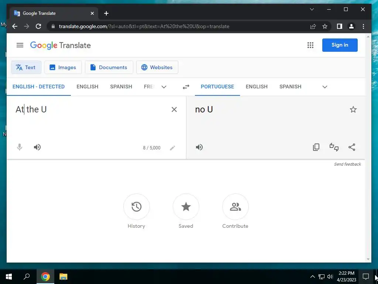Rate this translation

coord(334,147)
